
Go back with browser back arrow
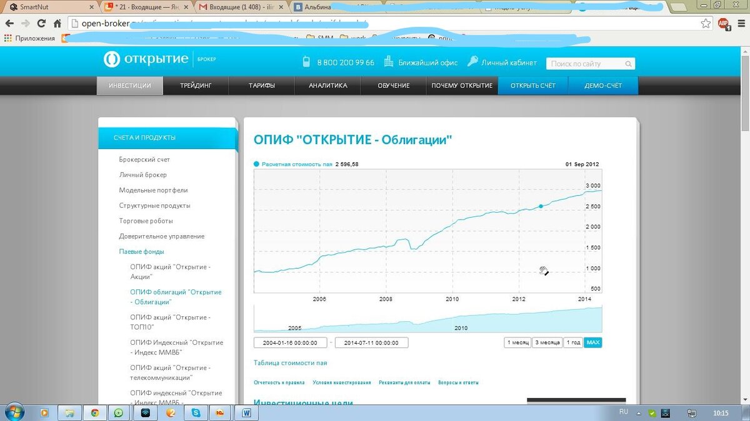point(9,23)
